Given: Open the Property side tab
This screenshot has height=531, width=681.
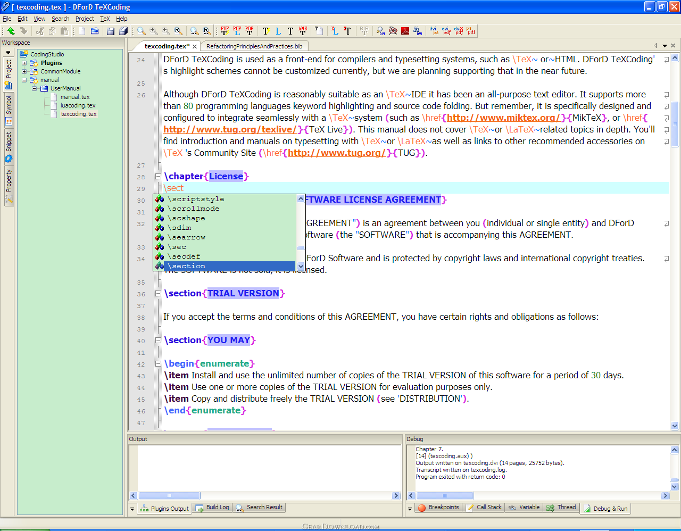Looking at the screenshot, I should tap(9, 186).
